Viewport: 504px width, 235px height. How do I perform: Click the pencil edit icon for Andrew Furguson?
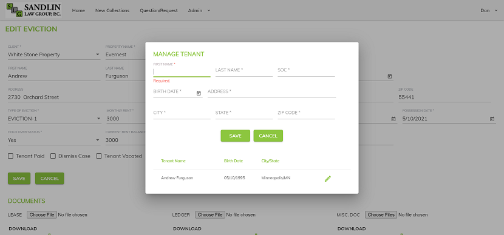tap(327, 179)
